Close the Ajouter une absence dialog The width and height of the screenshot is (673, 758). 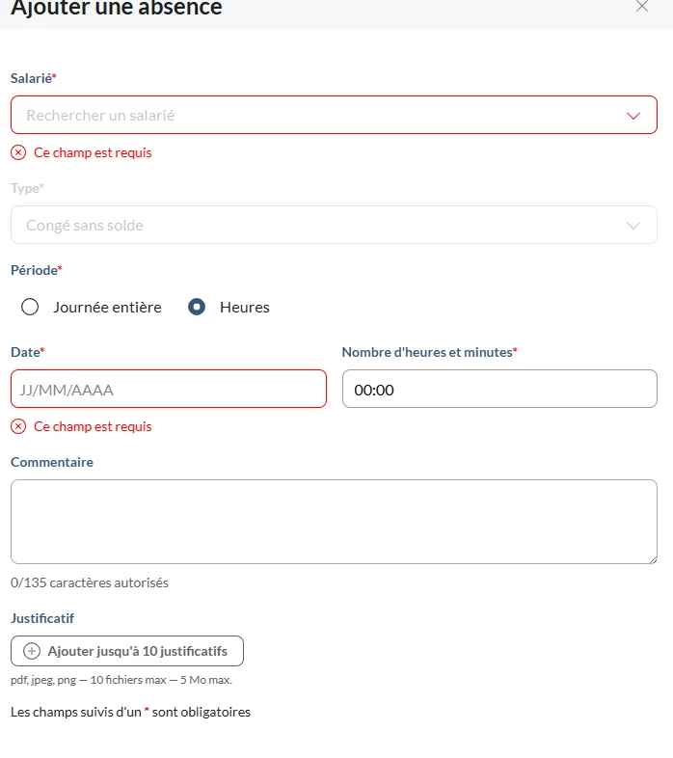tap(642, 7)
